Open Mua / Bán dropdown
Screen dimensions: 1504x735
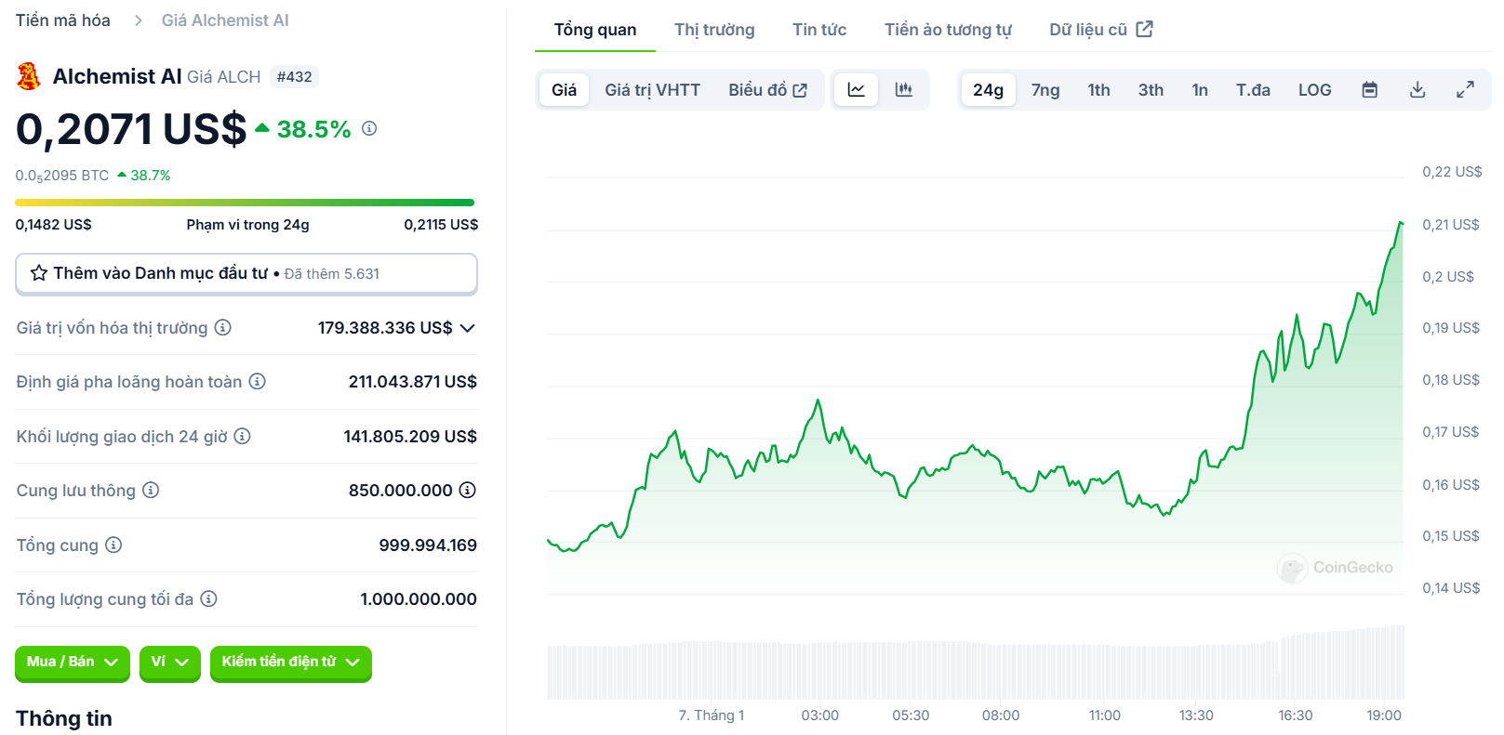point(72,663)
